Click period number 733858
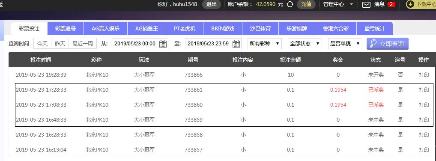This screenshot has height=161, width=436. (194, 135)
